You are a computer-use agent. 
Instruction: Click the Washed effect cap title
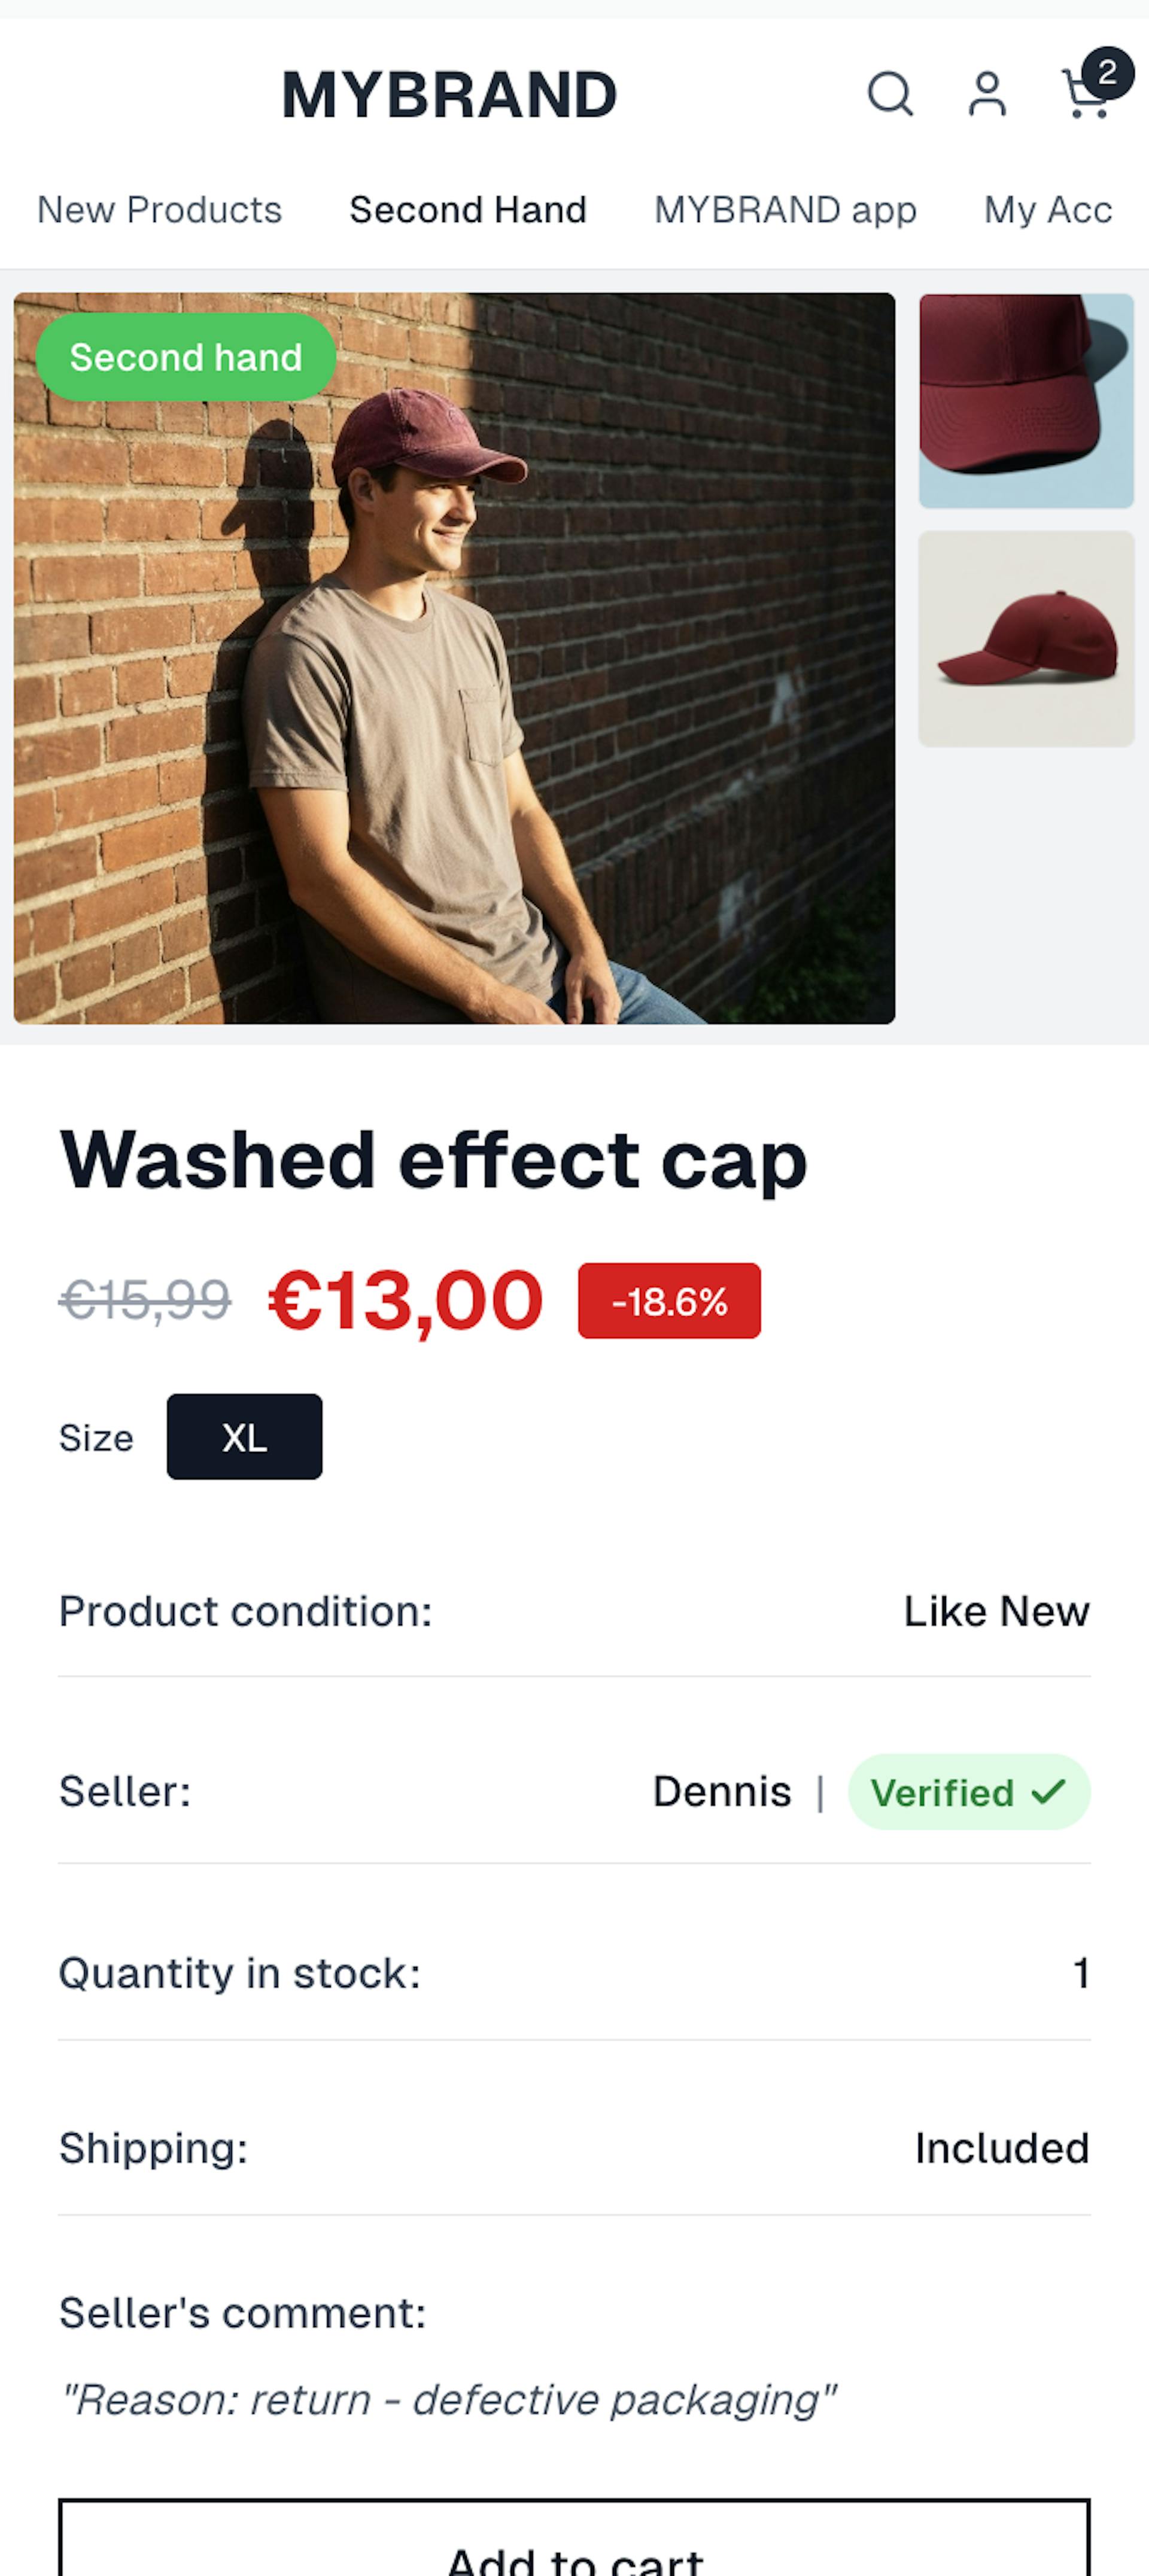tap(433, 1160)
